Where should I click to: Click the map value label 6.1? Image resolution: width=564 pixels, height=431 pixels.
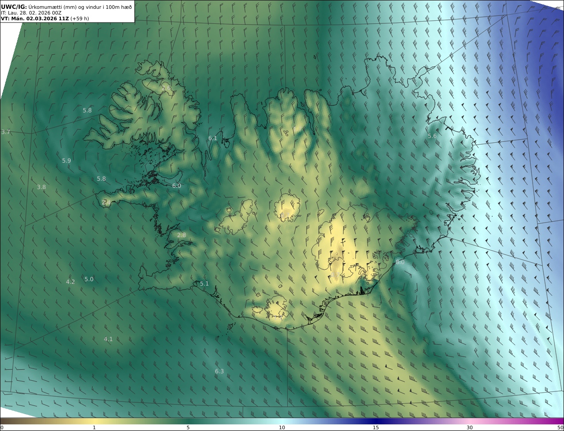click(x=213, y=138)
